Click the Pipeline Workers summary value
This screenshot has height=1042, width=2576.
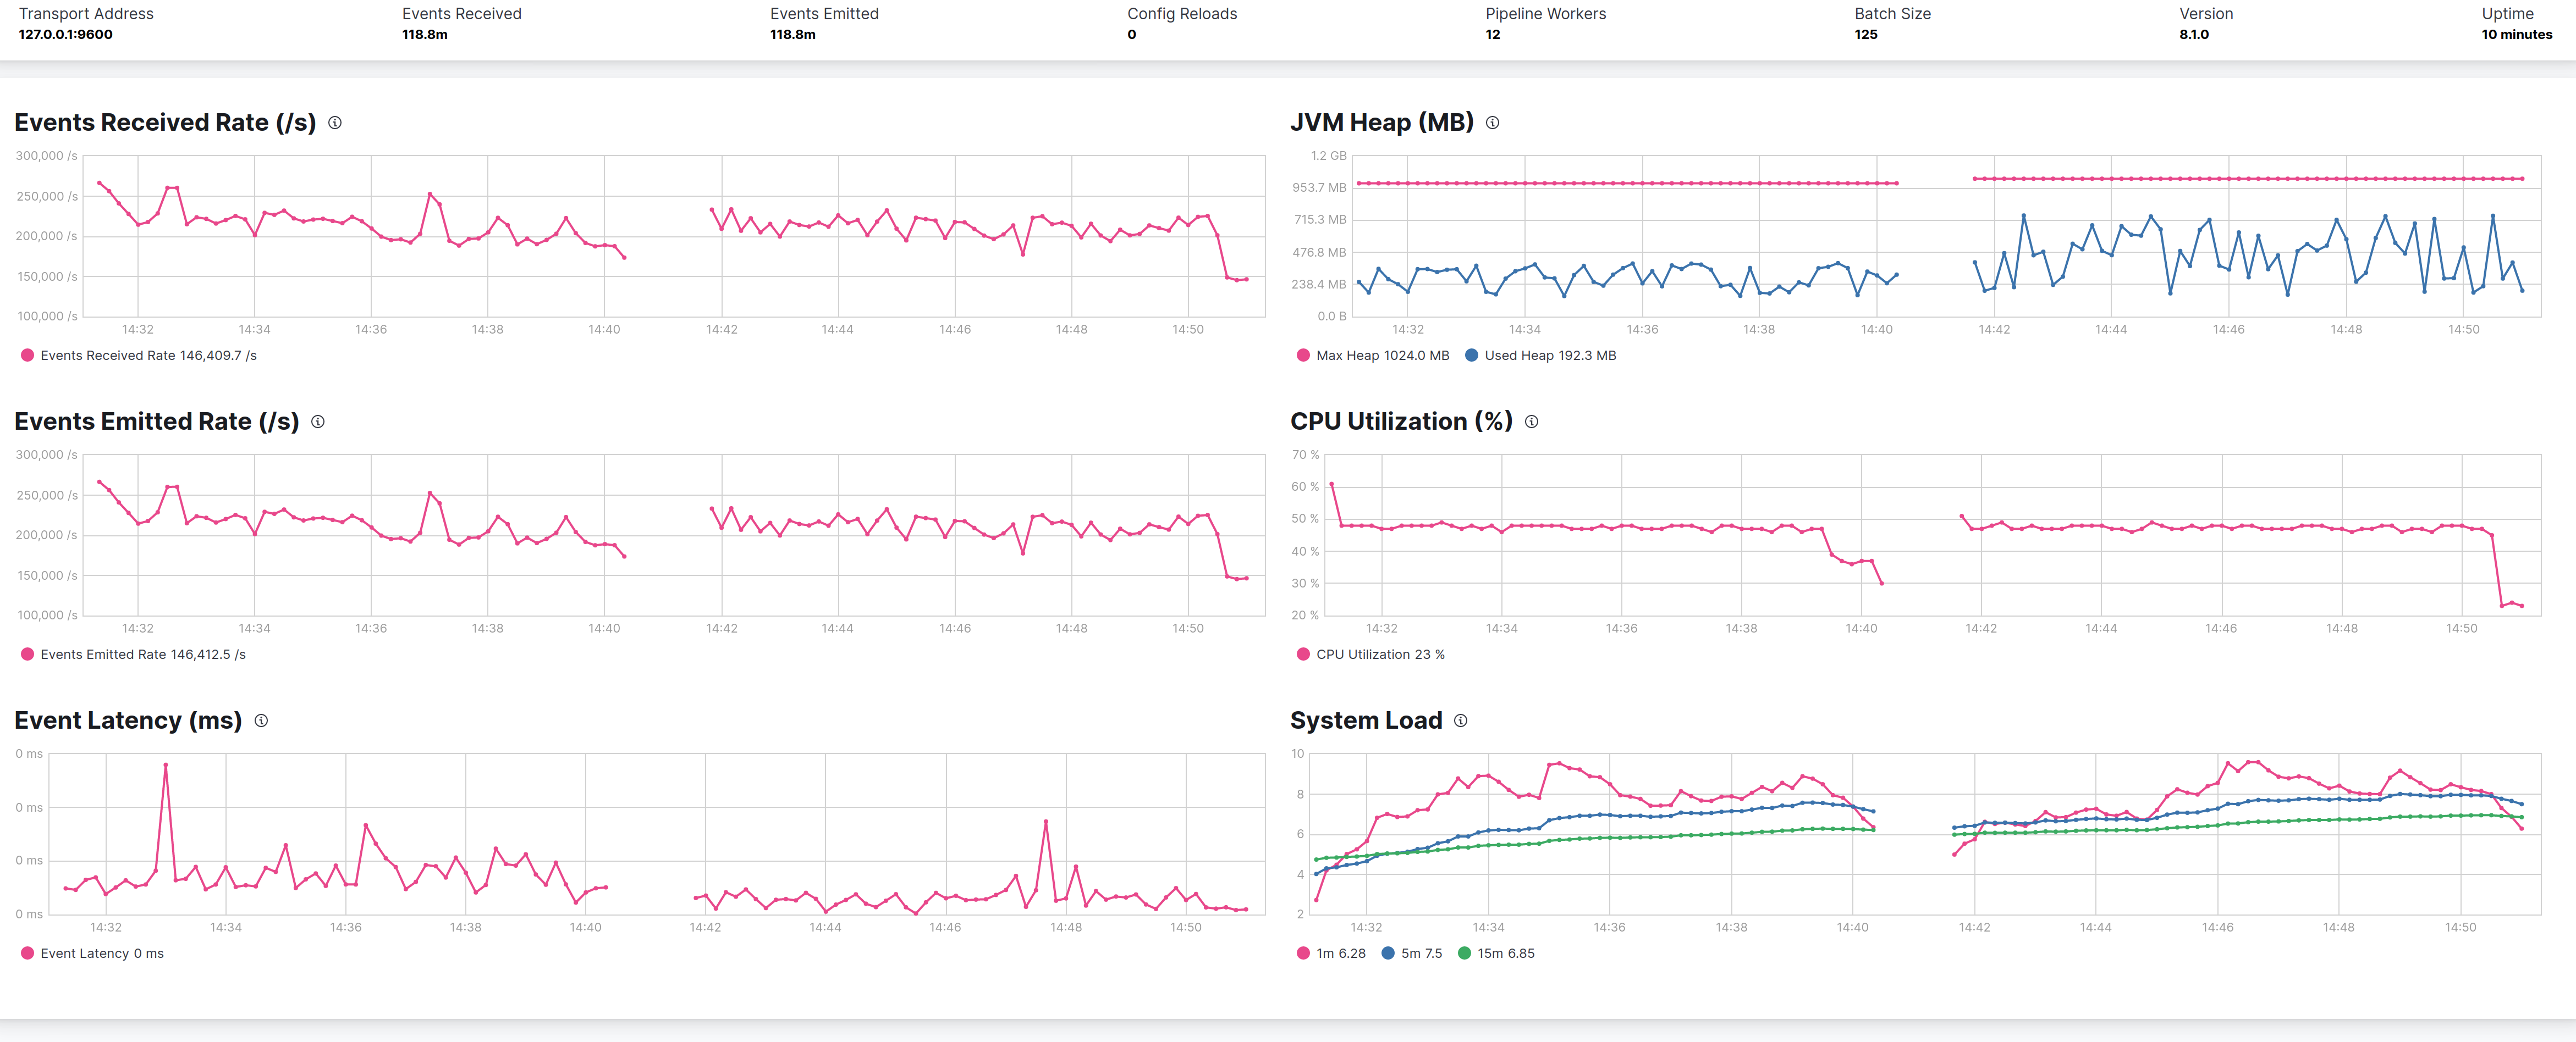pos(1492,35)
